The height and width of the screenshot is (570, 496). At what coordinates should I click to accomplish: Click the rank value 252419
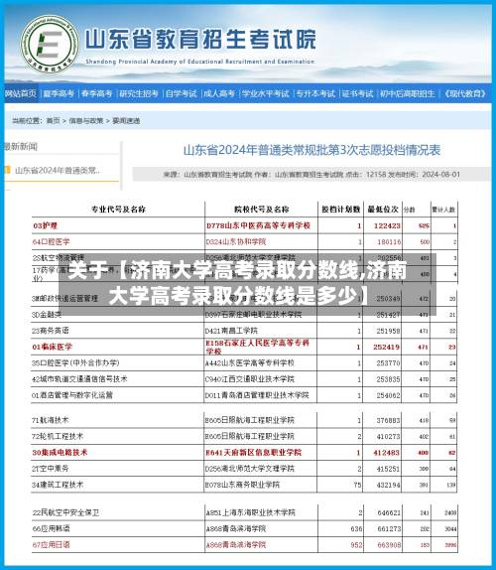pos(387,347)
